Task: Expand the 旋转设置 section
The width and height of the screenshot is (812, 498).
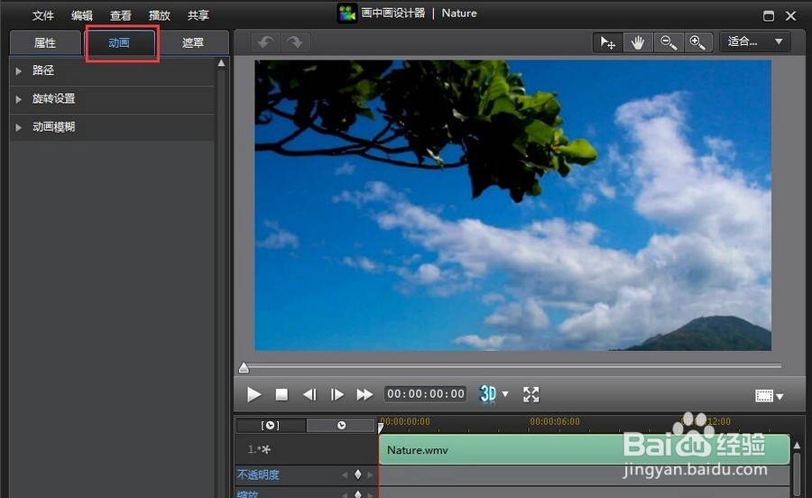Action: click(112, 99)
